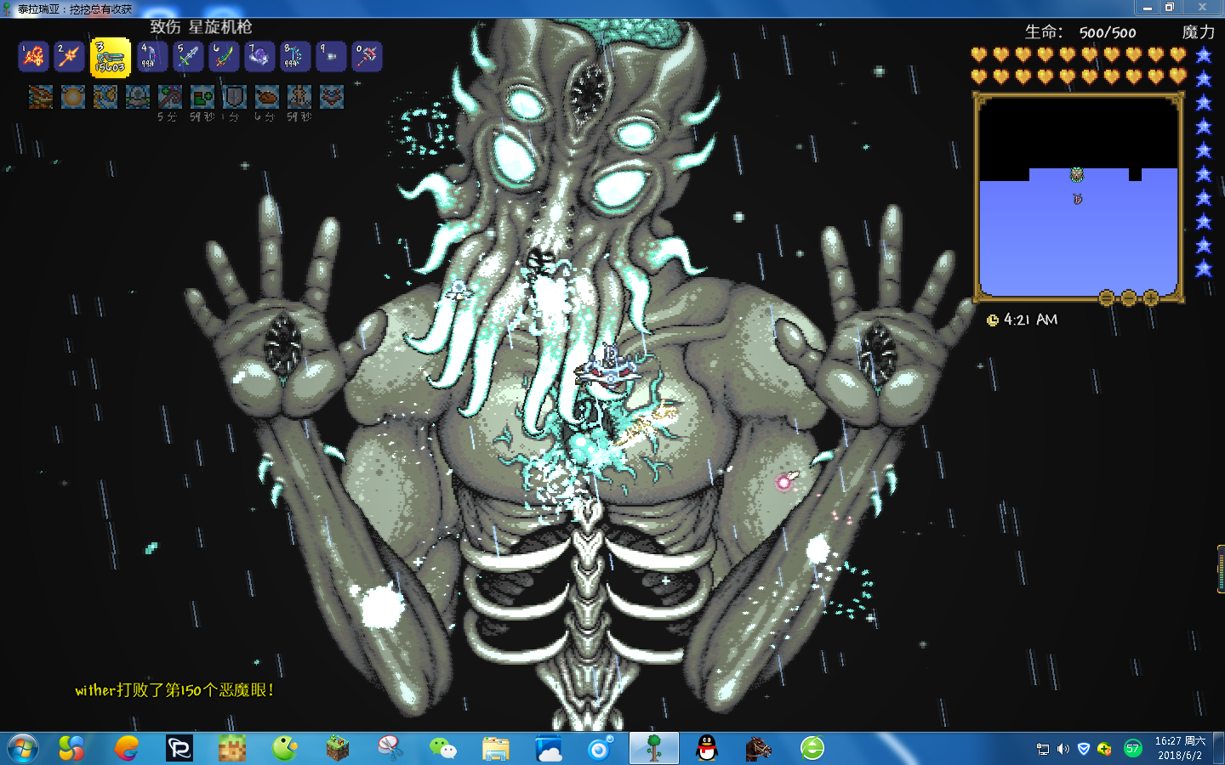
Task: Select hotbar slot 4 bow with 999 ammo
Action: (x=151, y=57)
